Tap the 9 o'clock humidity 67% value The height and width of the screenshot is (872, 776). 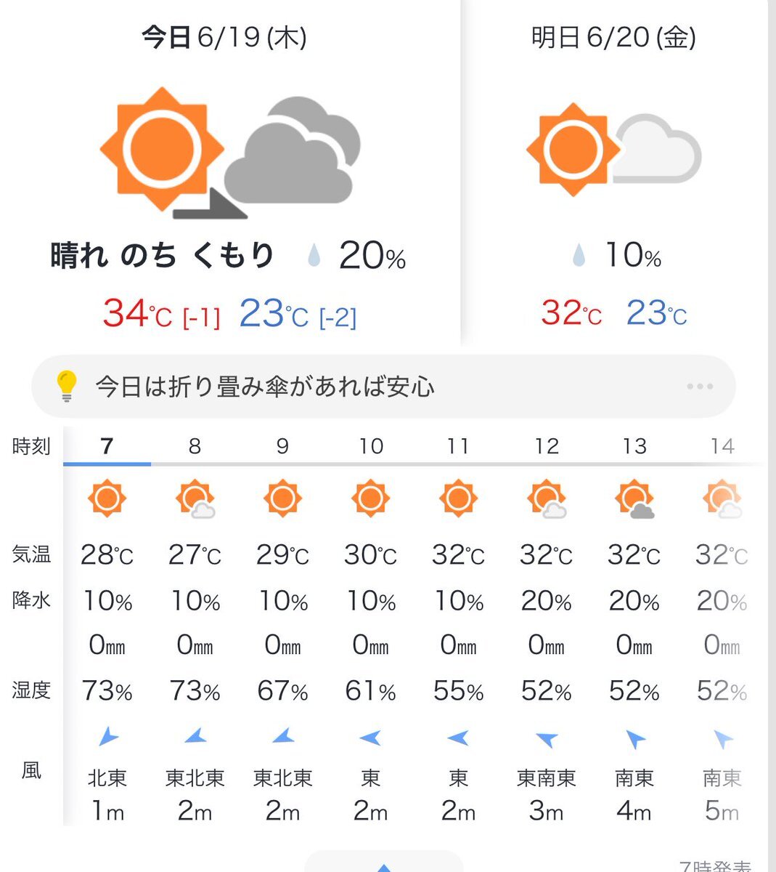tap(282, 690)
